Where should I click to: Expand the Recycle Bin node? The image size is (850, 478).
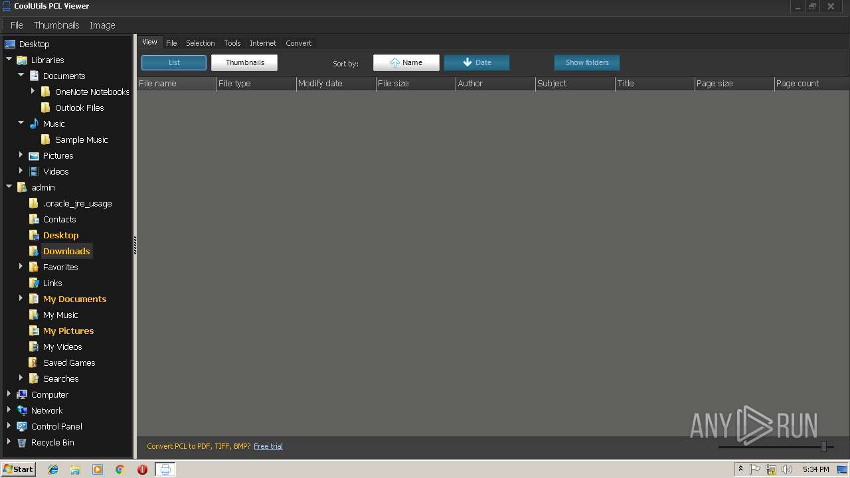(9, 442)
